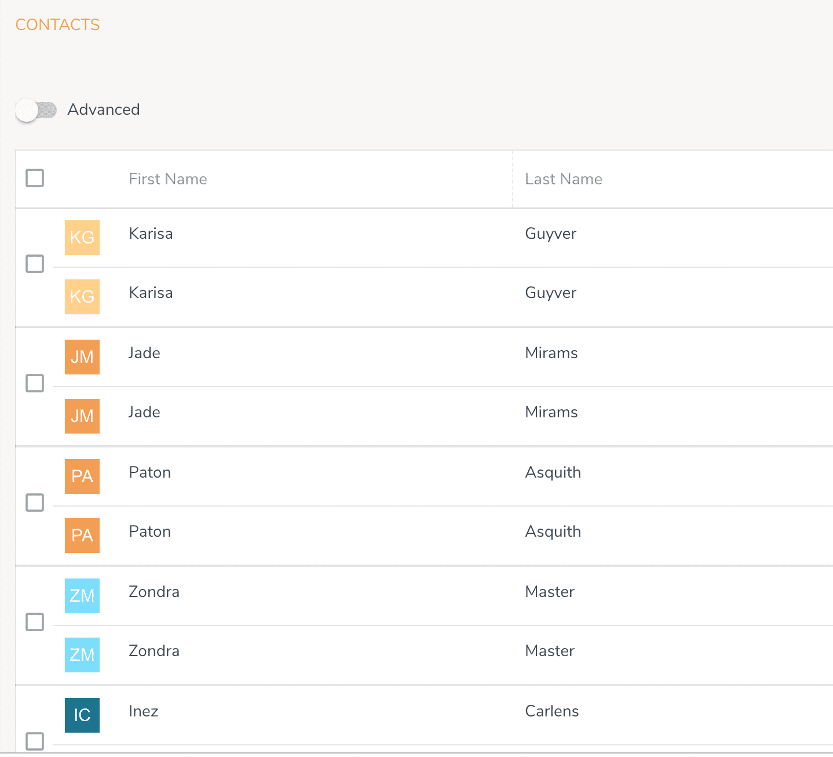Select the upper Jade first-name cell
Image resolution: width=833 pixels, height=757 pixels.
click(144, 353)
